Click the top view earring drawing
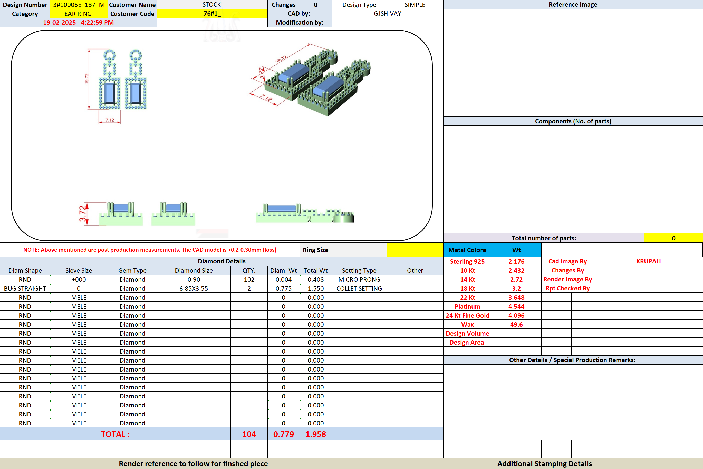This screenshot has height=469, width=703. 116,86
